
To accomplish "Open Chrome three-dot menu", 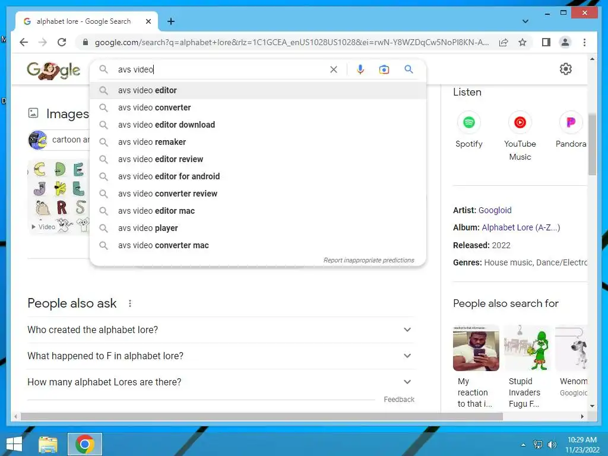I will [584, 42].
